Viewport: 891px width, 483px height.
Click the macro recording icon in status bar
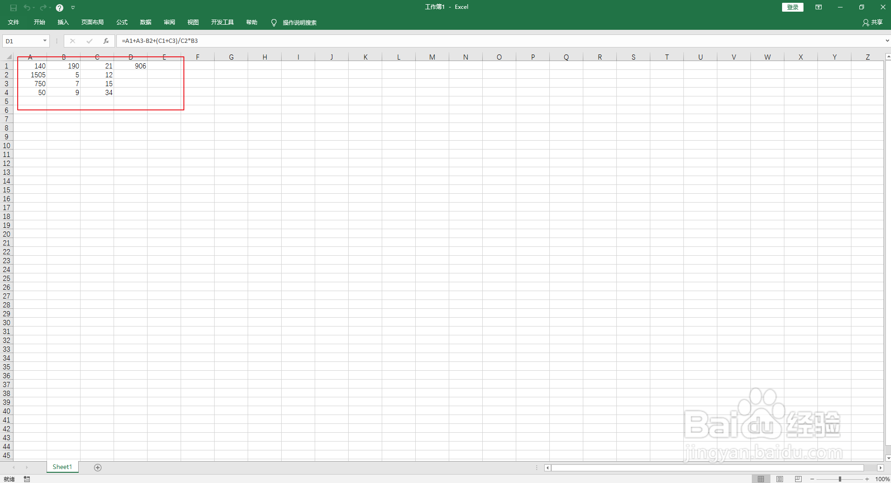(27, 479)
